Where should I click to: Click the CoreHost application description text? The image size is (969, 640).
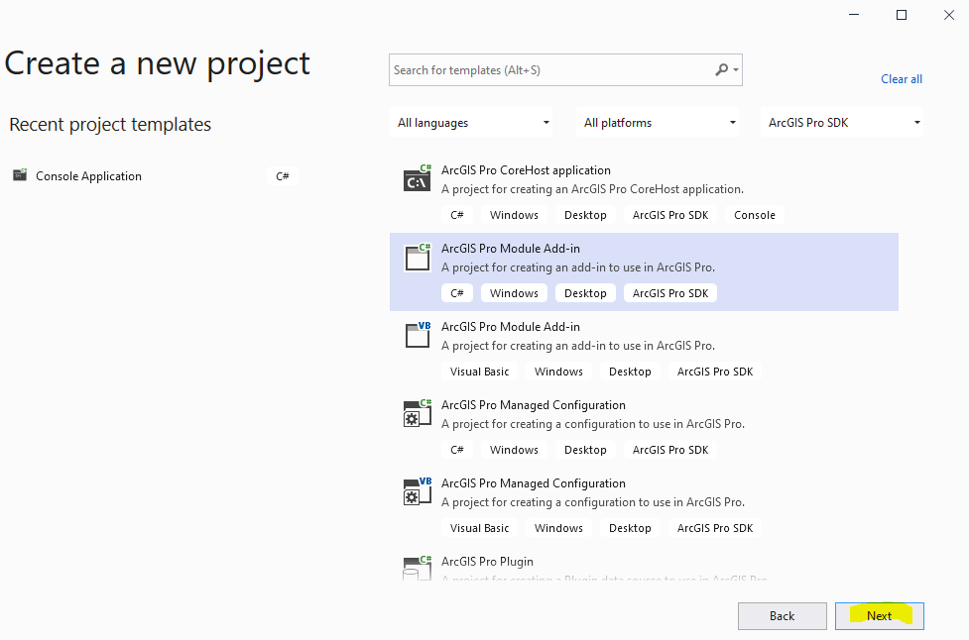point(593,189)
